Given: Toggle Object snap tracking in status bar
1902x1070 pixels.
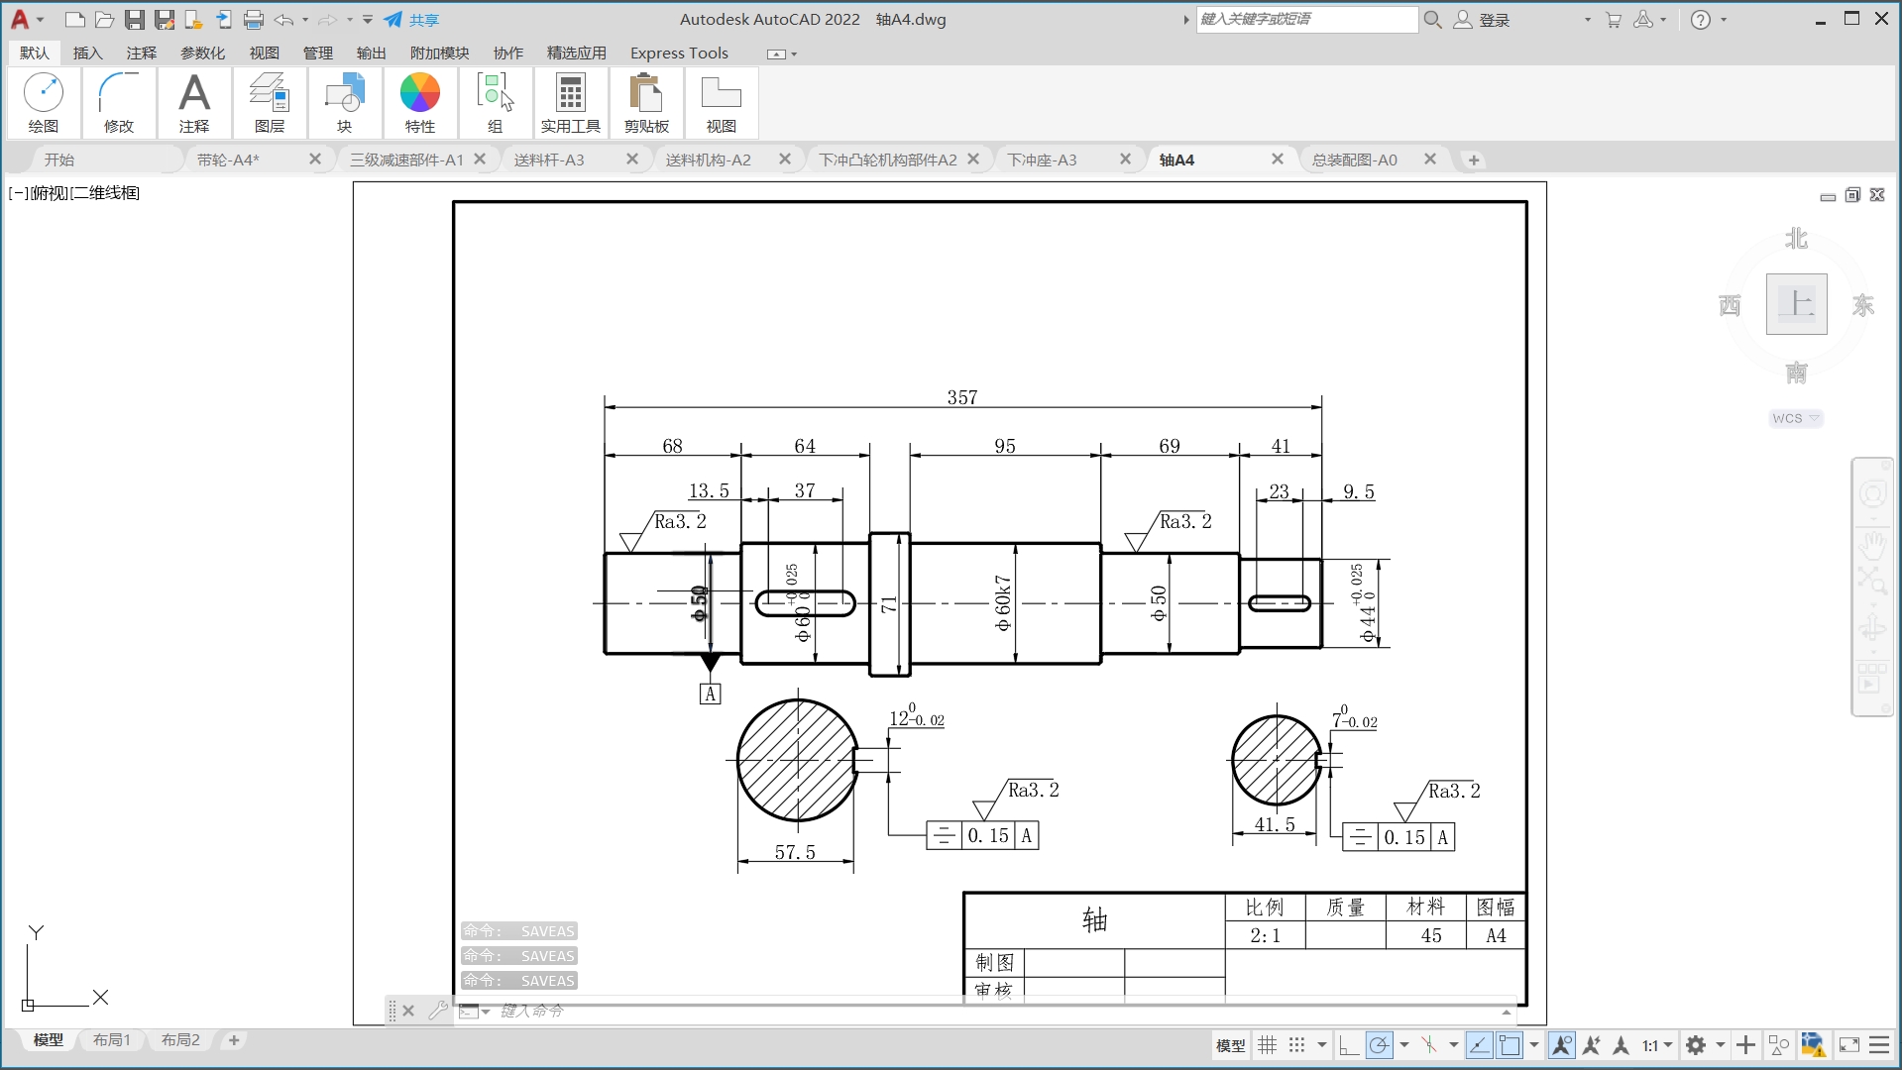Looking at the screenshot, I should 1479,1045.
